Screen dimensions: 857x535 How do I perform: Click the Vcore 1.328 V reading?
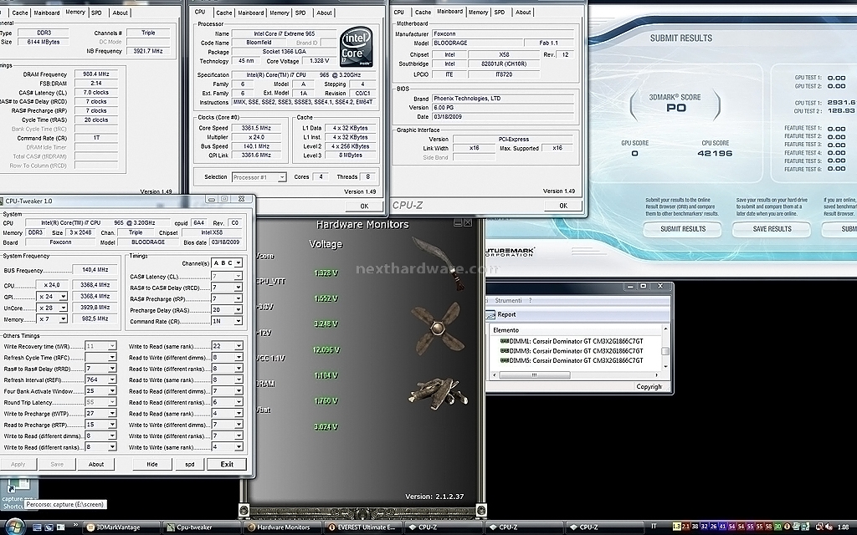pyautogui.click(x=326, y=273)
